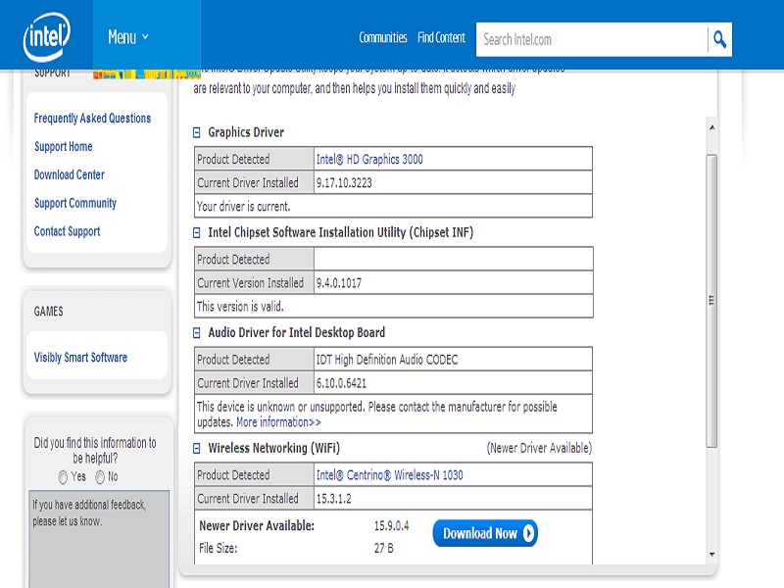Select the Yes radio button
Image resolution: width=784 pixels, height=588 pixels.
tap(64, 477)
